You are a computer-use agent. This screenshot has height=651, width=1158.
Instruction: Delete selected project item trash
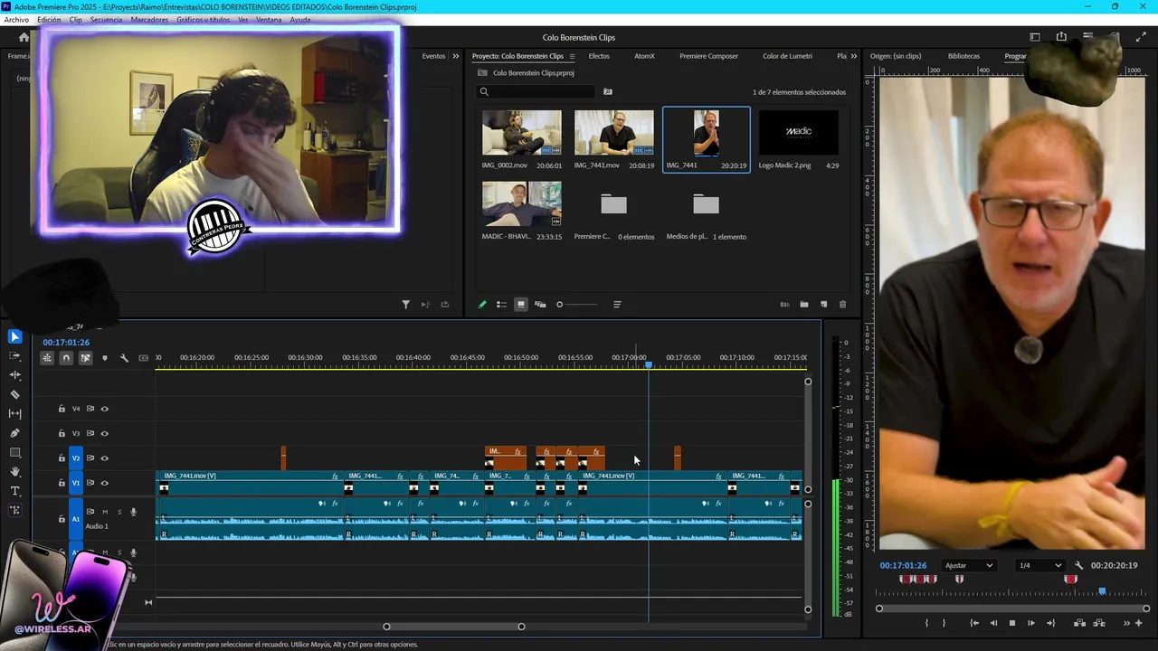coord(842,305)
